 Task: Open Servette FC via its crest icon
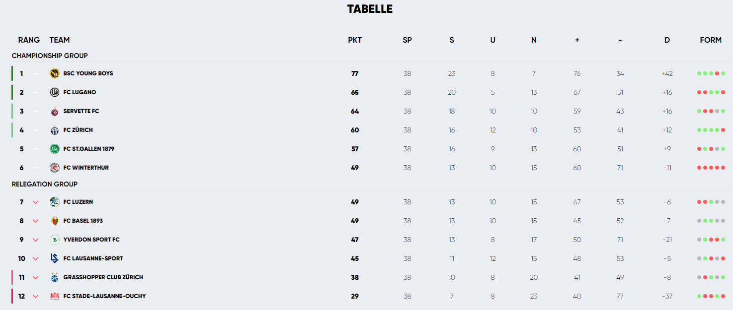click(x=55, y=111)
